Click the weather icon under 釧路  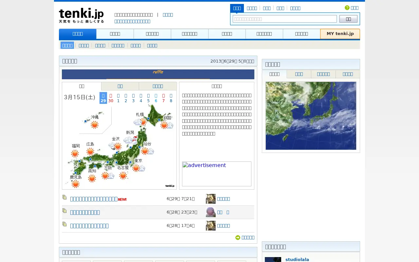[167, 125]
